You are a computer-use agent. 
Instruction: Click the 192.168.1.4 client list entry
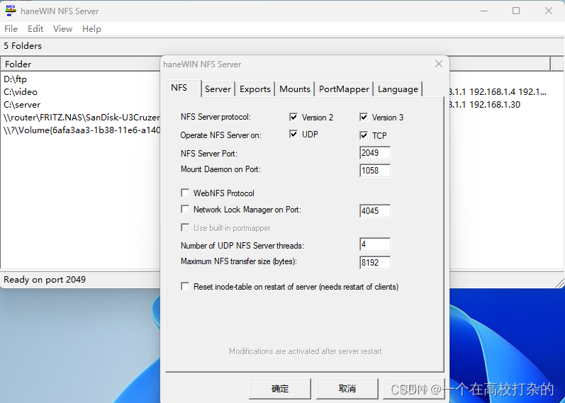tap(492, 92)
